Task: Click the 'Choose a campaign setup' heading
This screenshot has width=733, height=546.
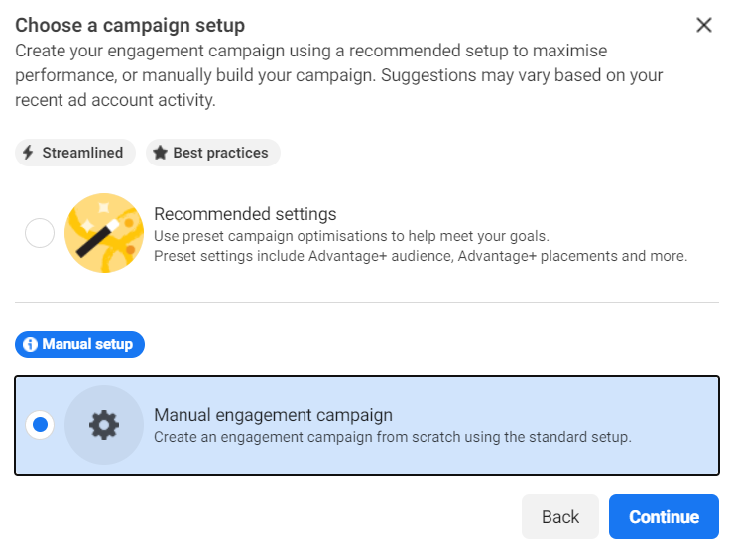Action: (x=130, y=25)
